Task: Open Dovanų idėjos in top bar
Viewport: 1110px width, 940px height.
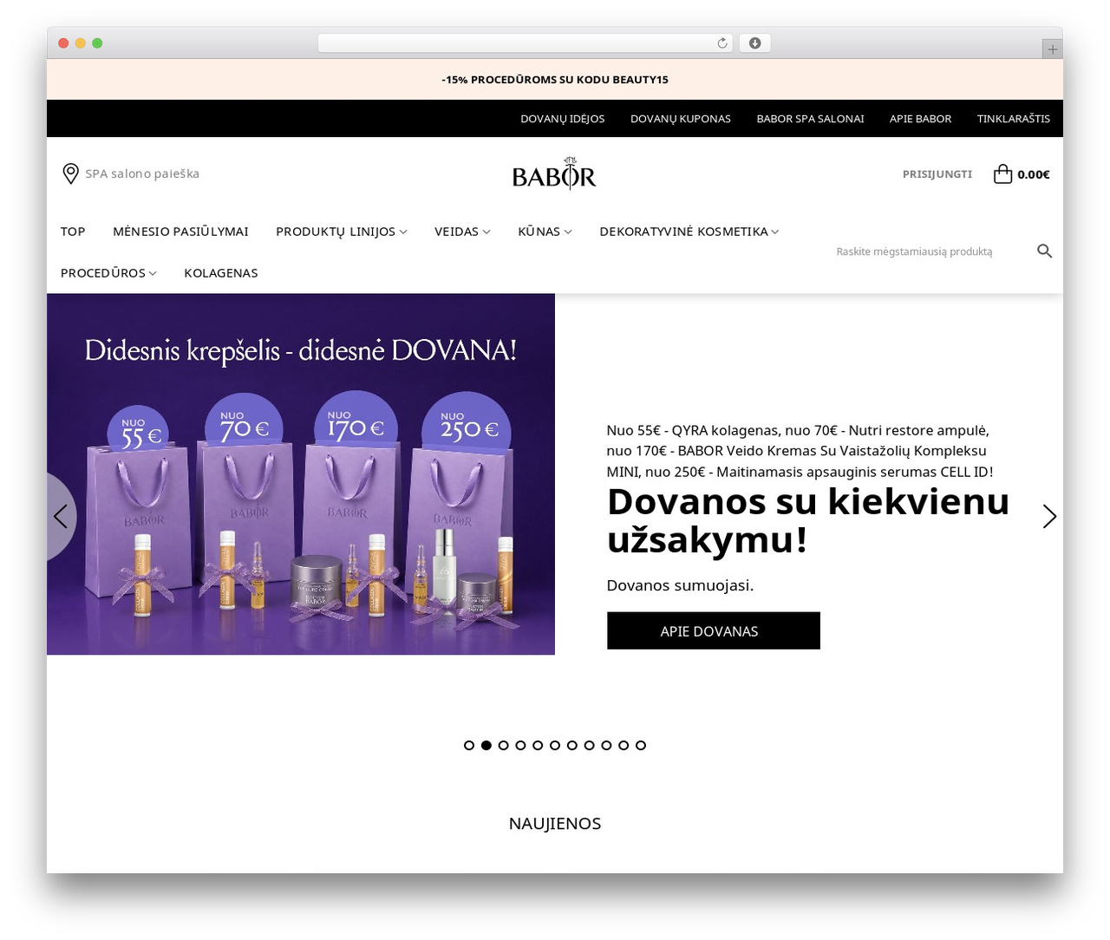Action: tap(562, 119)
